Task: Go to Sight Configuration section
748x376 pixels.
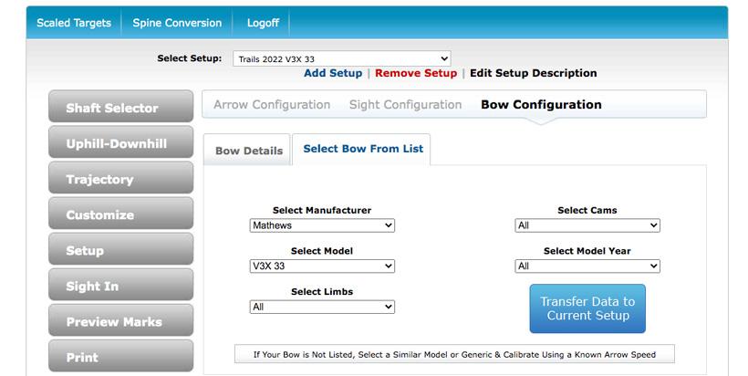Action: pyautogui.click(x=405, y=105)
